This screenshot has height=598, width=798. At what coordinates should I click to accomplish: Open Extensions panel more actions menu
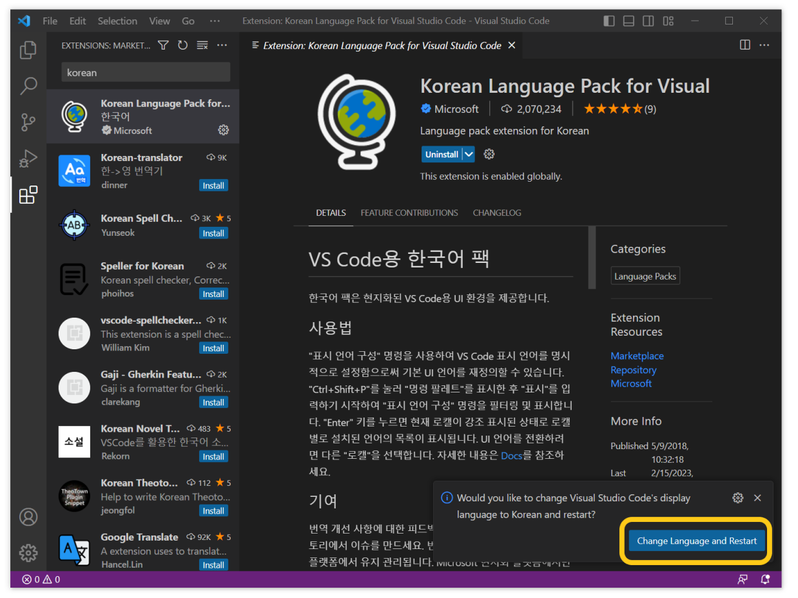coord(222,45)
